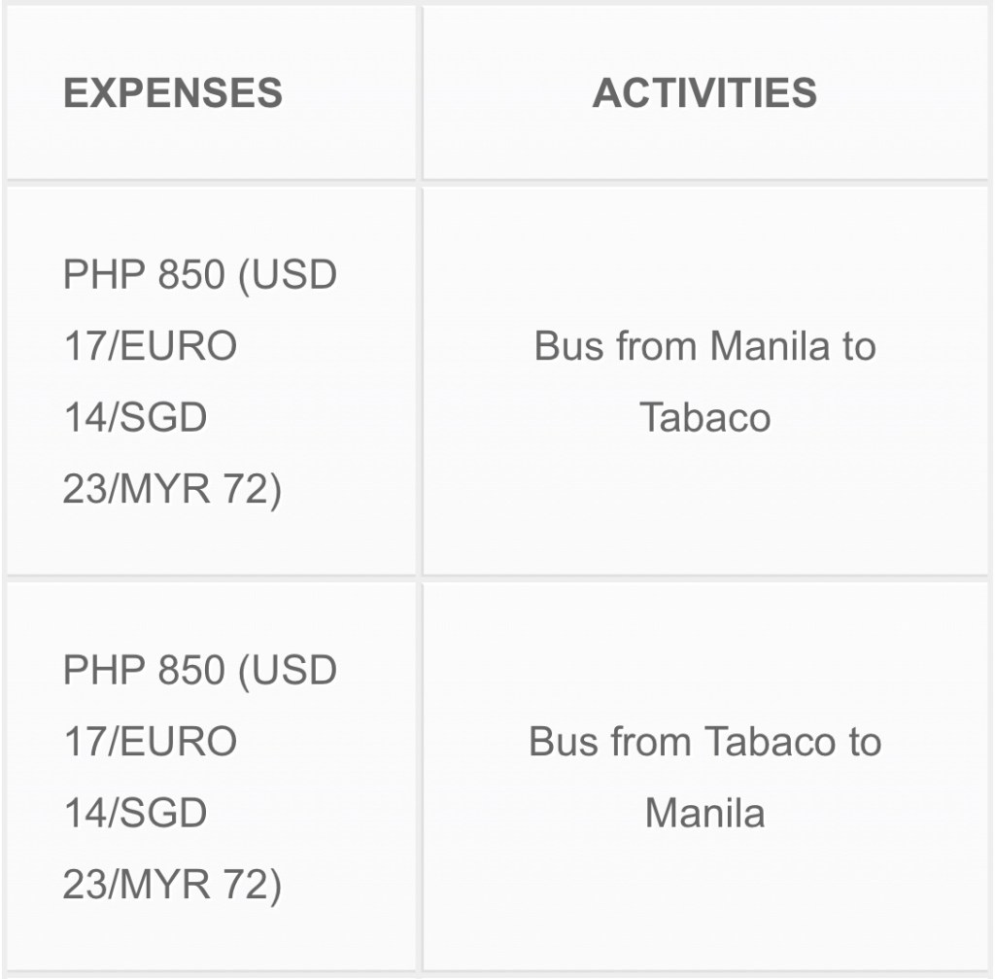Click "14/SGD" in the Tabaco to Manila row

(x=135, y=814)
